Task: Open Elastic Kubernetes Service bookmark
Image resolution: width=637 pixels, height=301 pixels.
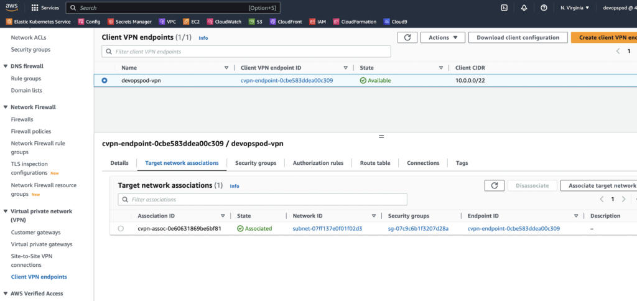Action: pyautogui.click(x=38, y=22)
